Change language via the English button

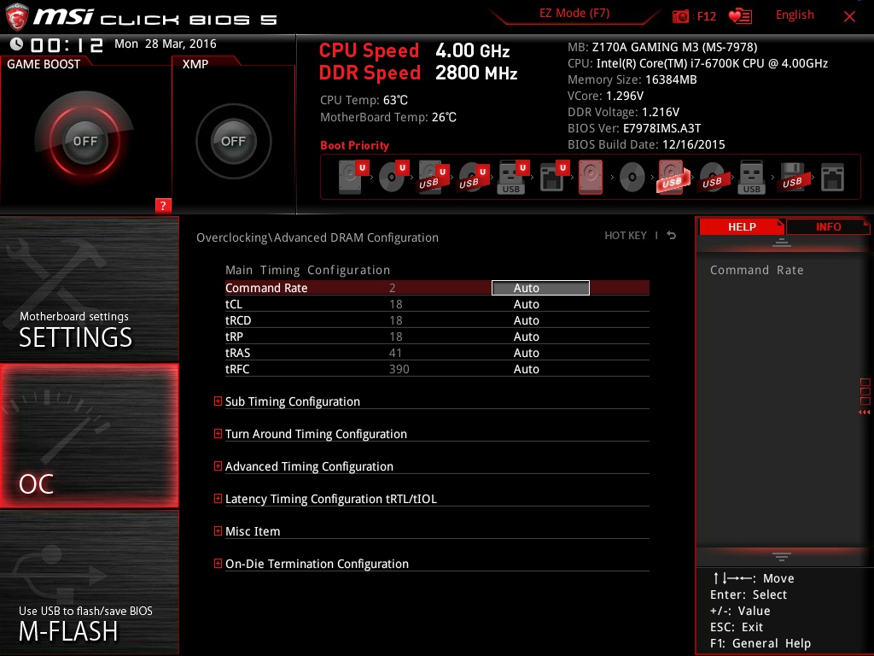[795, 15]
